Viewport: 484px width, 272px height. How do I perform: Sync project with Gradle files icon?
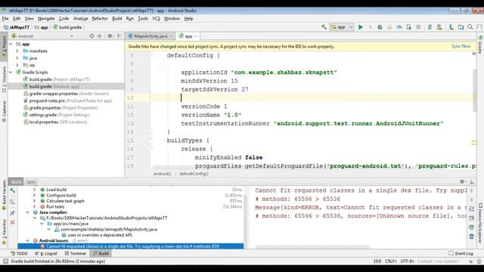[430, 27]
